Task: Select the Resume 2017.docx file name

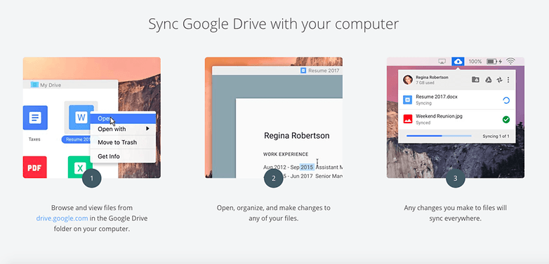Action: (x=437, y=97)
